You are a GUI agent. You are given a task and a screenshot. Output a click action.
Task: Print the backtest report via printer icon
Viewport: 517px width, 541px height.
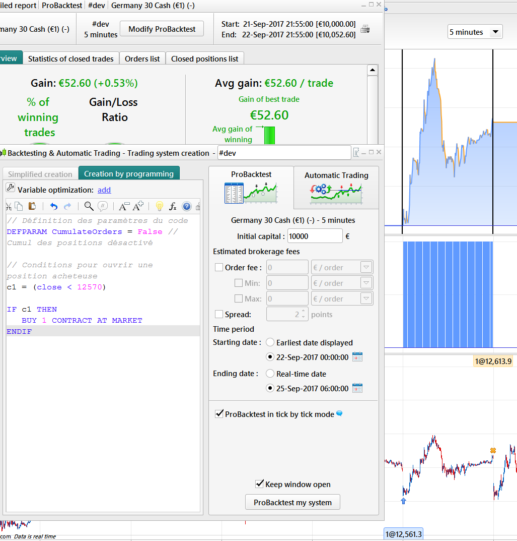[x=365, y=29]
